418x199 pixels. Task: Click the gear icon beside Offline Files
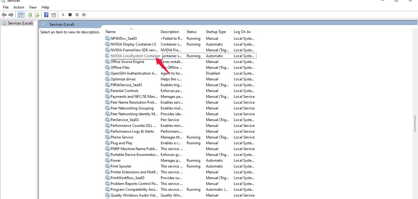click(107, 68)
